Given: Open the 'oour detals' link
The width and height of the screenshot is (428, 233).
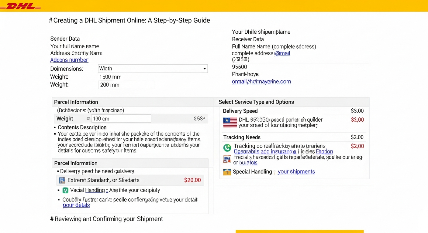Looking at the screenshot, I should click(x=76, y=205).
